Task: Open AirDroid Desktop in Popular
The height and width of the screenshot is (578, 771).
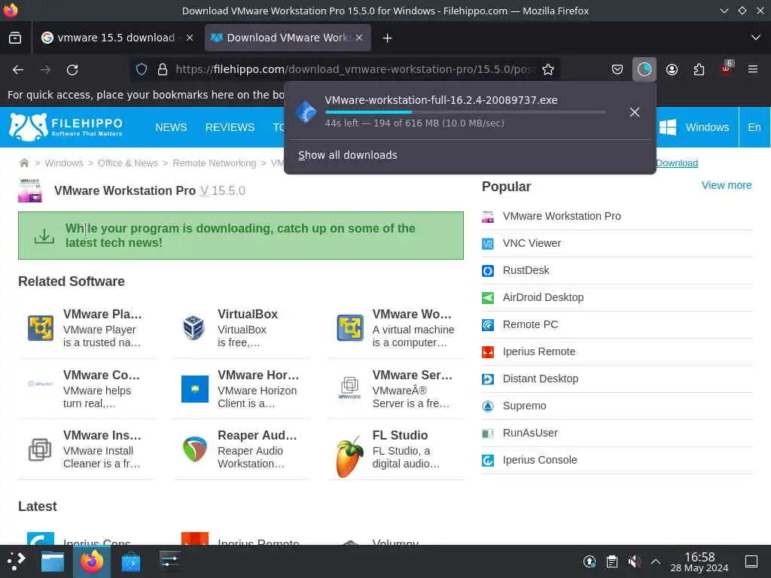Action: pyautogui.click(x=543, y=297)
